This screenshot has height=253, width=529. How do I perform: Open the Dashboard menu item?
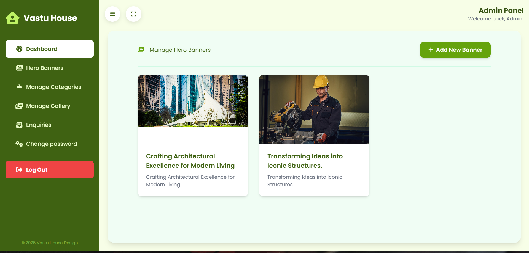tap(50, 49)
